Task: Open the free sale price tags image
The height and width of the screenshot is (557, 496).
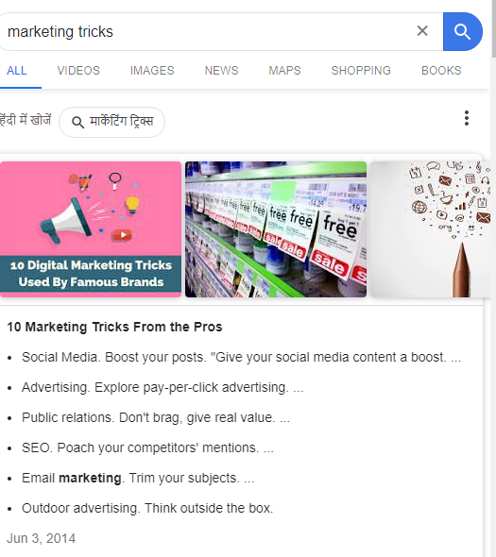Action: [276, 229]
